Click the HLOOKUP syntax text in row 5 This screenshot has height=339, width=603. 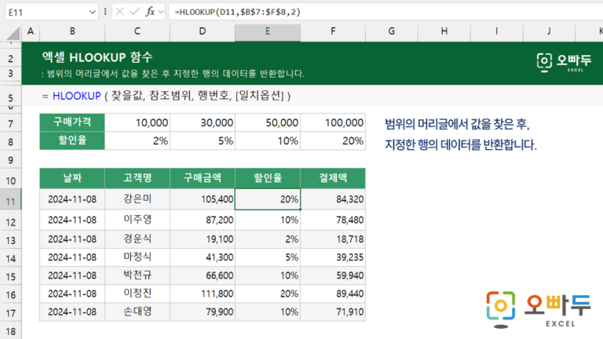(x=166, y=96)
